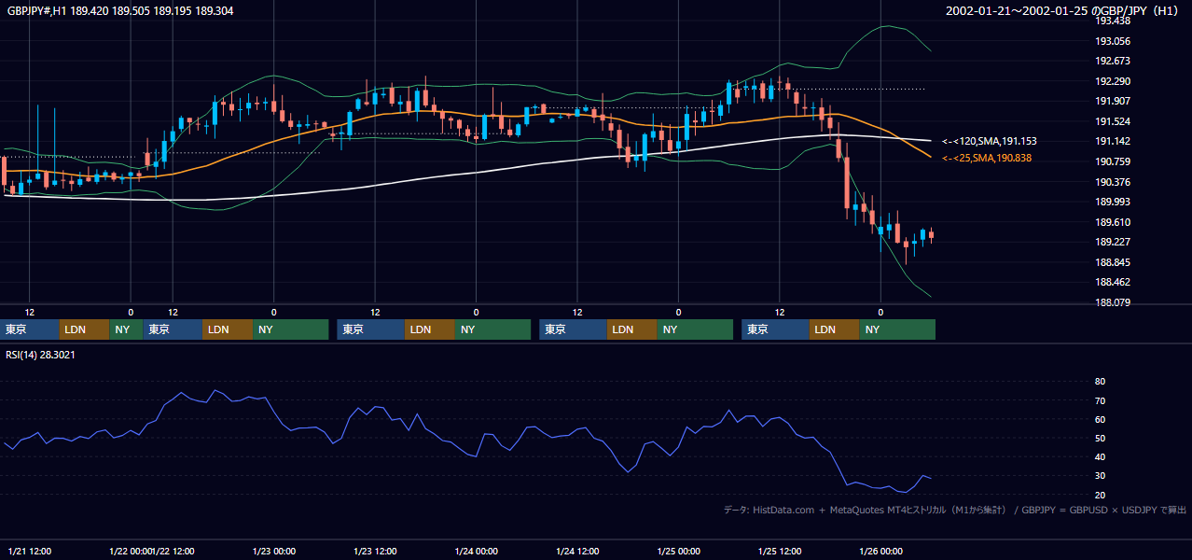The width and height of the screenshot is (1192, 560).
Task: Click price axis value 191.142
Action: click(1113, 141)
